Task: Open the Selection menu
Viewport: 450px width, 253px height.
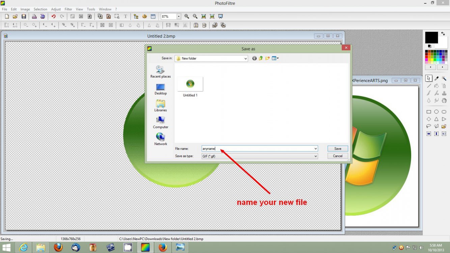Action: pos(40,9)
